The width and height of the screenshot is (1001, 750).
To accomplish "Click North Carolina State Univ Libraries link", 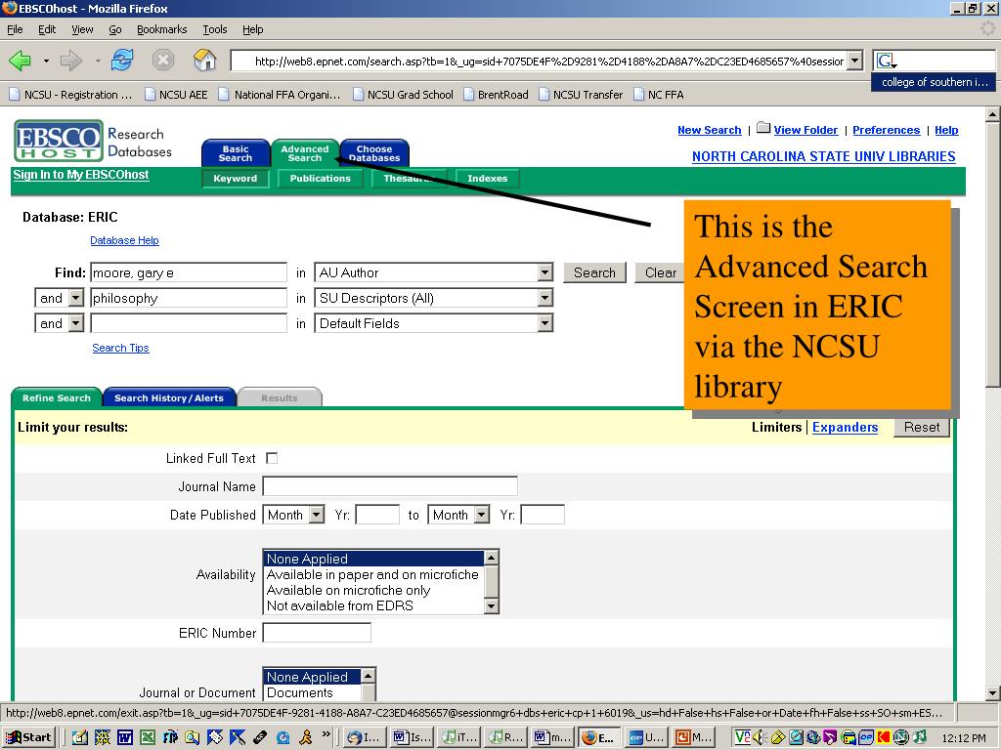I will click(x=823, y=157).
